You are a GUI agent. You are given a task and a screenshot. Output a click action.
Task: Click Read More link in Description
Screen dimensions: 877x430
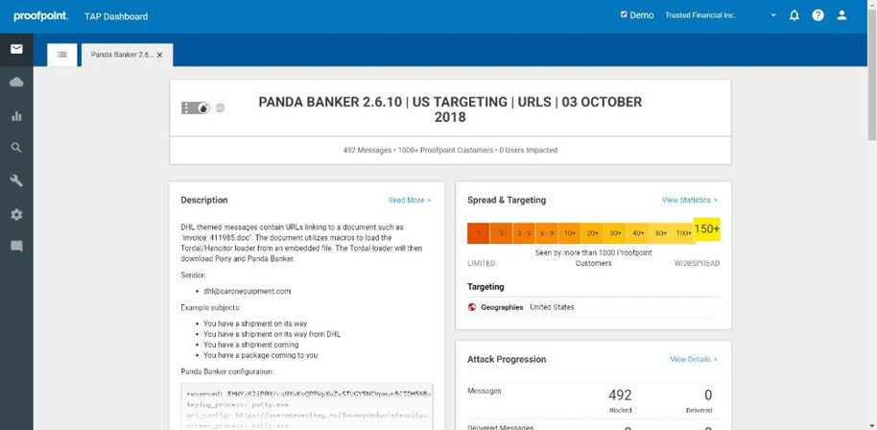410,201
